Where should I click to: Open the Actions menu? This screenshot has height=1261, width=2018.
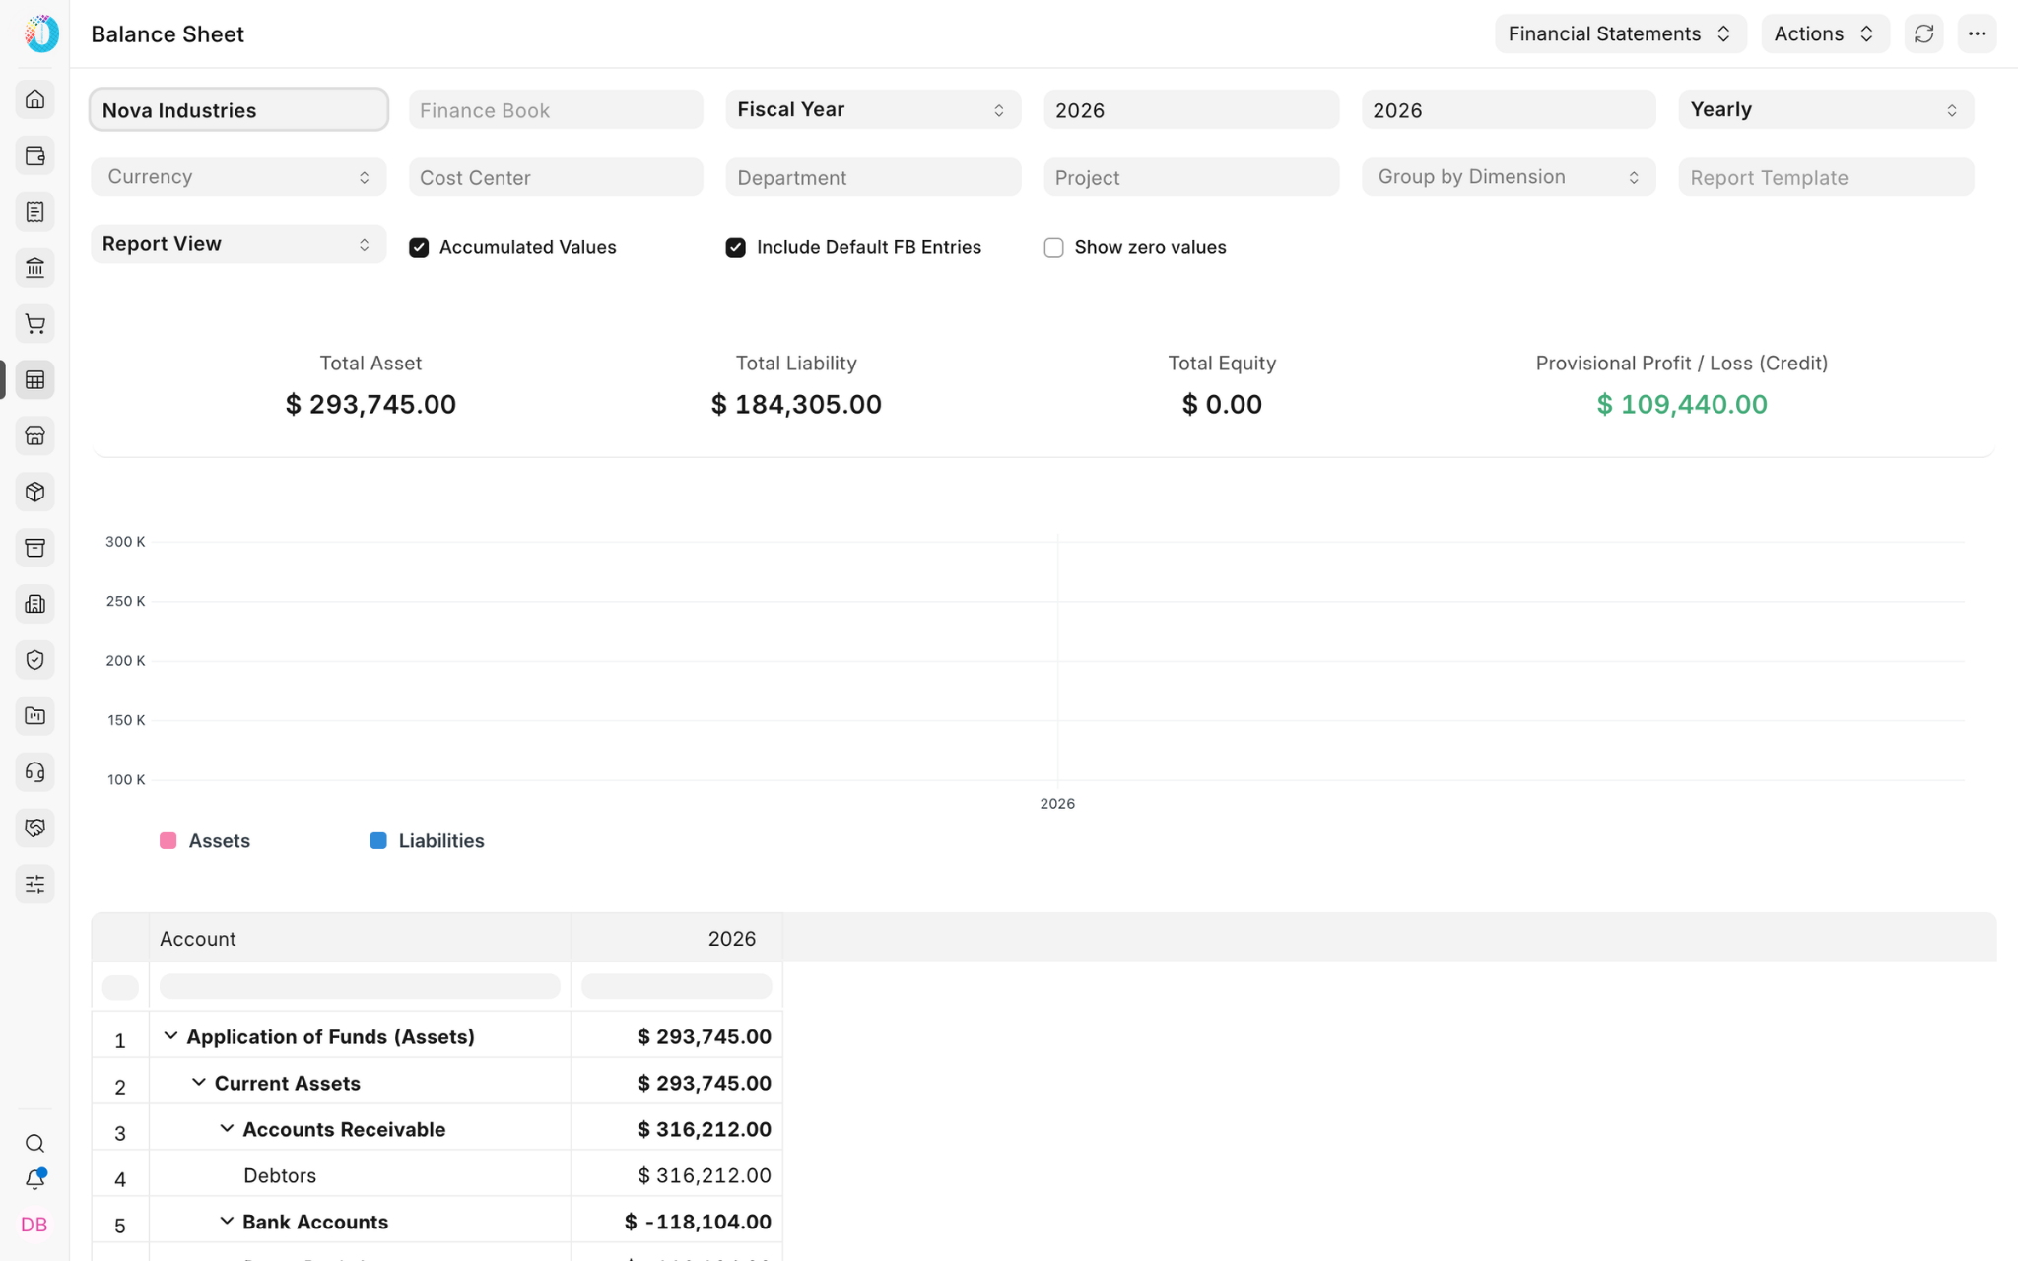1825,33
